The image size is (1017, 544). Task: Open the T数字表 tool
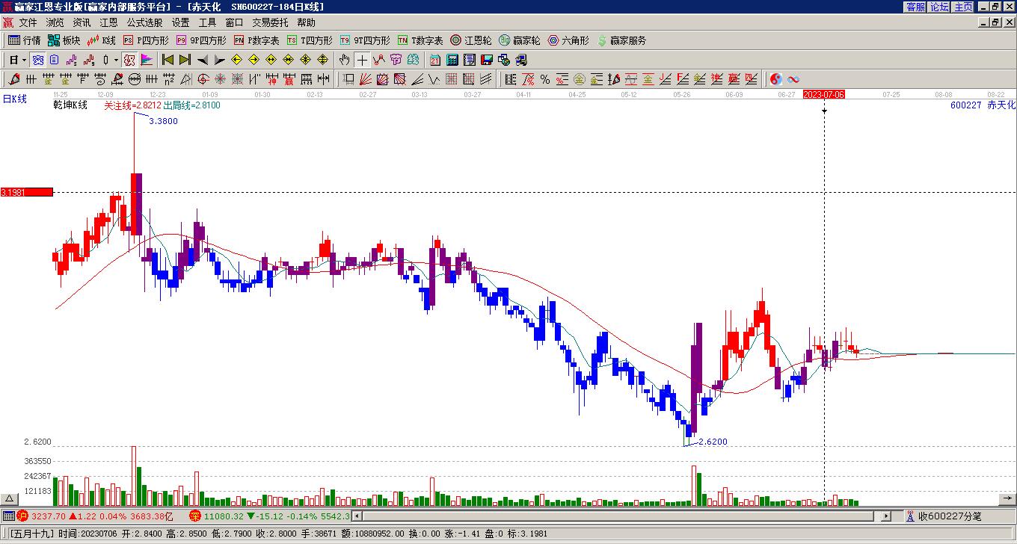point(420,40)
